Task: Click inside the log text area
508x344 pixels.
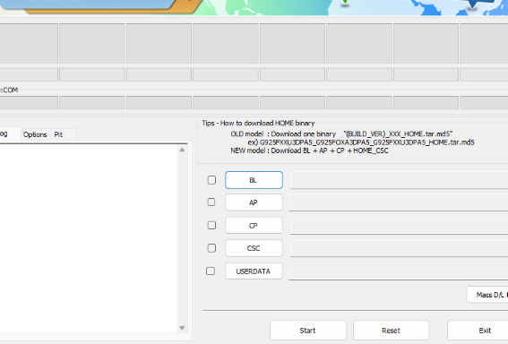Action: pos(88,238)
